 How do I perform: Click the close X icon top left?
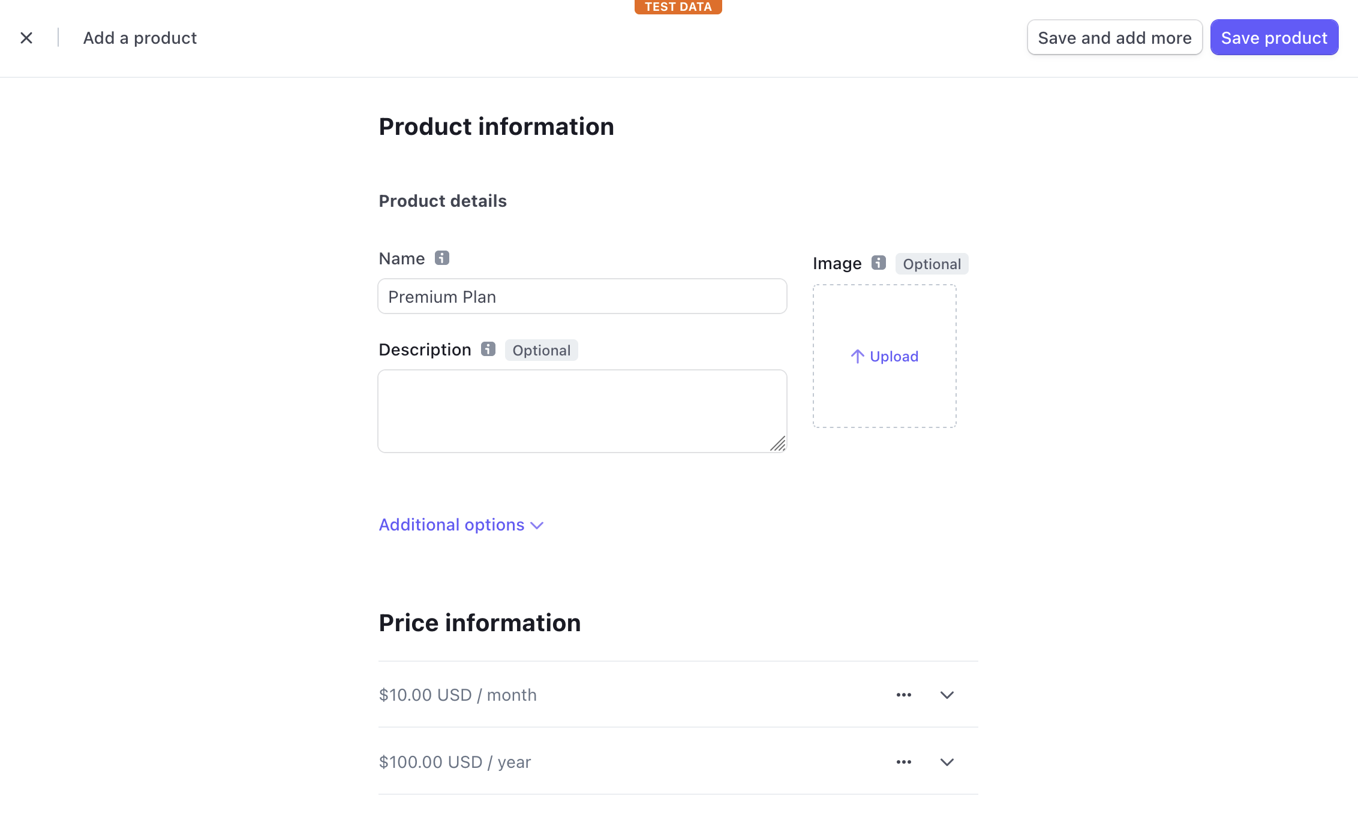click(26, 38)
